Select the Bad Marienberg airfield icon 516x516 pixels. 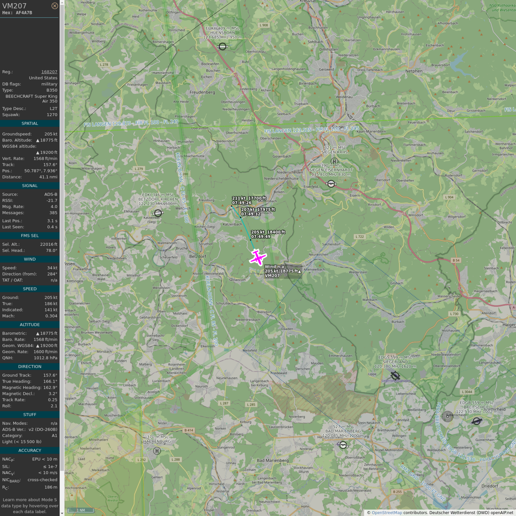[x=343, y=445]
